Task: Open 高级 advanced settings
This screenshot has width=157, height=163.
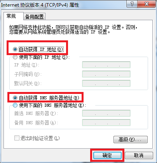Action: [131, 139]
